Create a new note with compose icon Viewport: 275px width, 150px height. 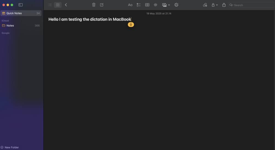pos(102,5)
